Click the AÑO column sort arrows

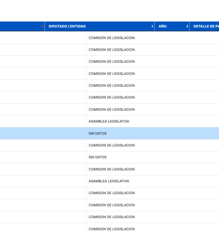tap(187, 26)
